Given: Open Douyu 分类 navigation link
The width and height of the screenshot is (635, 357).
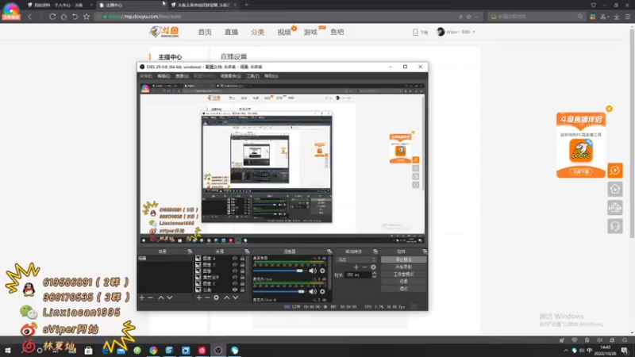Looking at the screenshot, I should pyautogui.click(x=257, y=32).
